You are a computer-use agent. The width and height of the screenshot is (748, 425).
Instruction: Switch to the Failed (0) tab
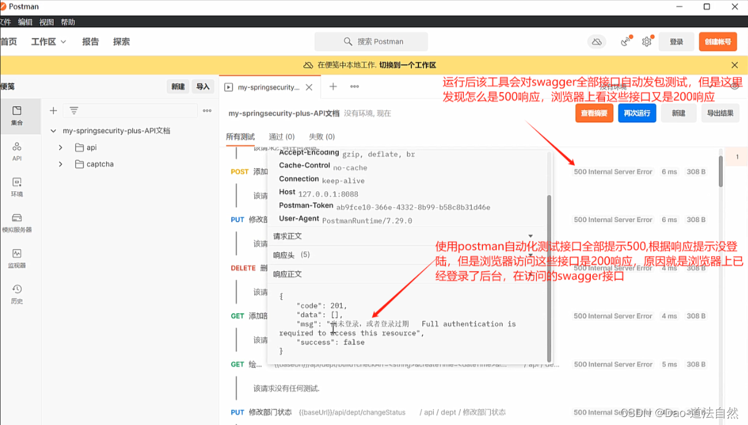pyautogui.click(x=322, y=137)
